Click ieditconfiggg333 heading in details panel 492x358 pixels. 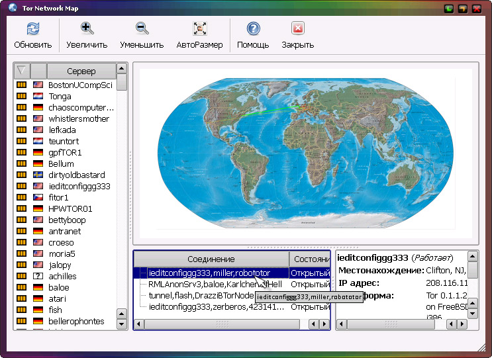372,257
